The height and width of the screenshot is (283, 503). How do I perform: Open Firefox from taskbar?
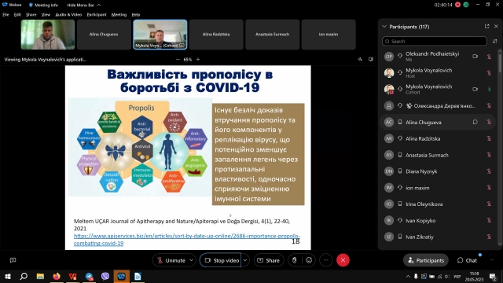(57, 276)
